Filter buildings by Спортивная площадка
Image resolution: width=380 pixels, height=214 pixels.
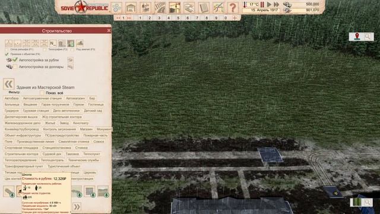21,148
